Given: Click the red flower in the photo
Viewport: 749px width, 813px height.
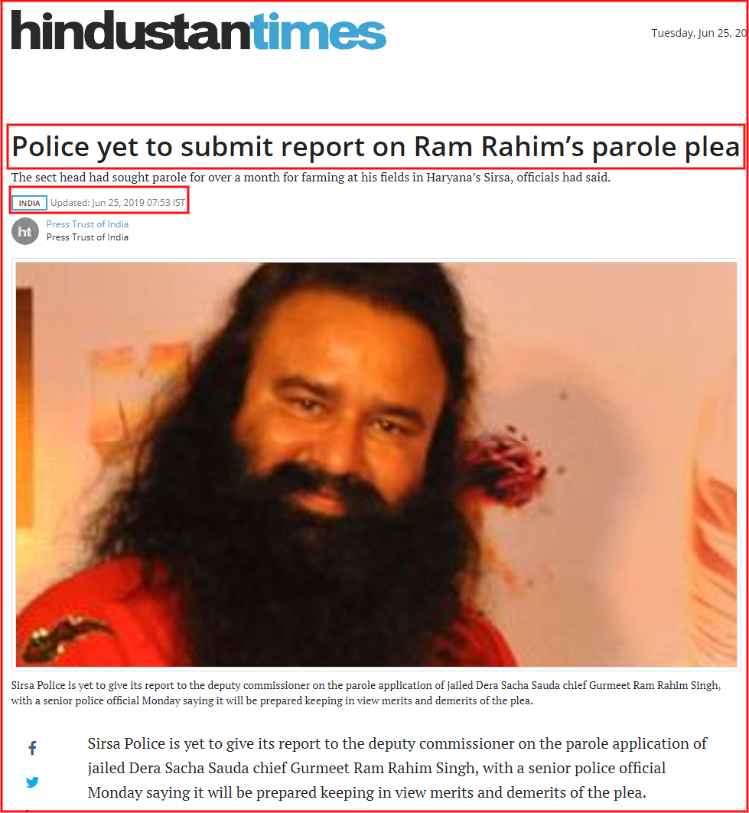Looking at the screenshot, I should click(x=504, y=465).
